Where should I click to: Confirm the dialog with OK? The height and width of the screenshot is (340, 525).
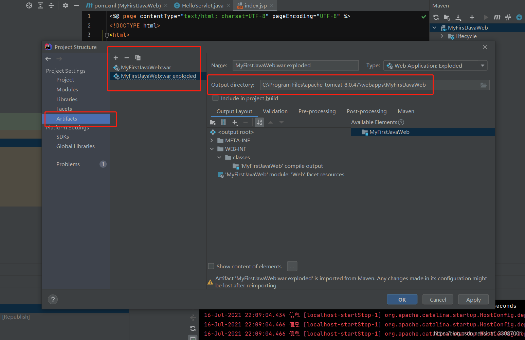point(402,300)
